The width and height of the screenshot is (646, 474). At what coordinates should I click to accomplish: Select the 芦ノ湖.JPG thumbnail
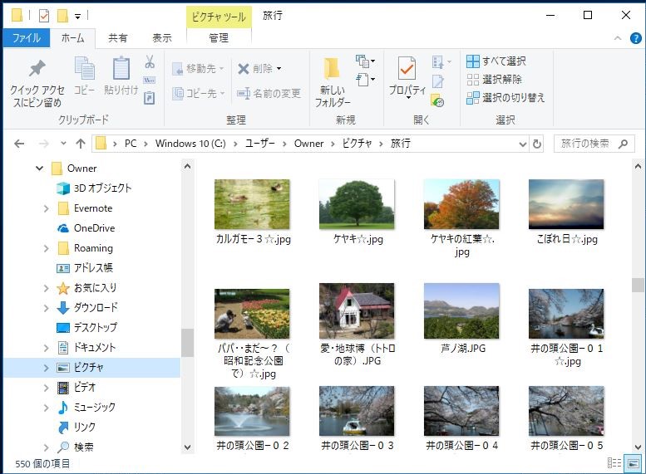pyautogui.click(x=461, y=311)
